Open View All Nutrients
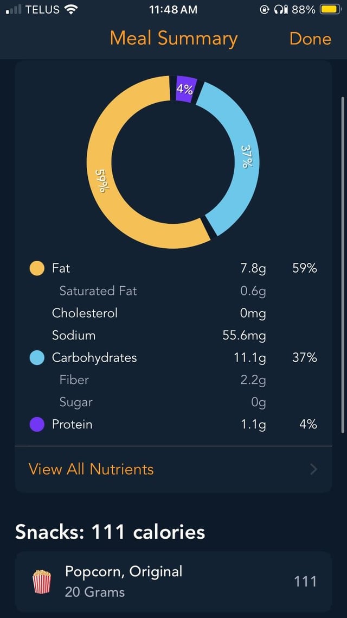The image size is (347, 618). (x=91, y=469)
